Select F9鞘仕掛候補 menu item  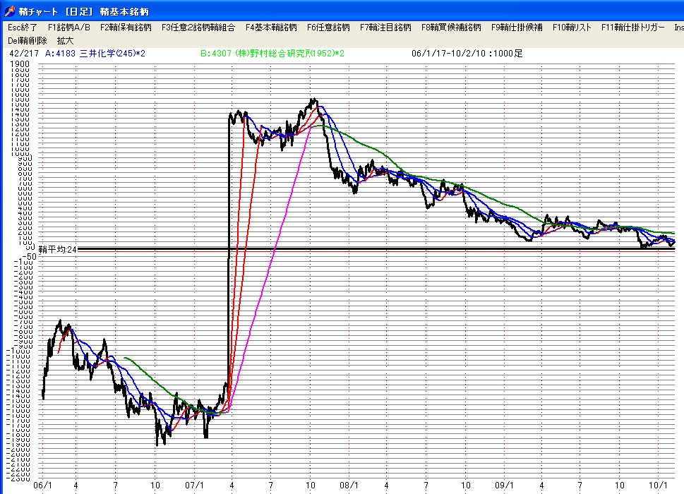517,28
